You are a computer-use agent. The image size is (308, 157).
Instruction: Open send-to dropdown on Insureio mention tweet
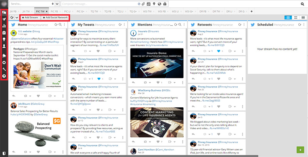[x=174, y=83]
